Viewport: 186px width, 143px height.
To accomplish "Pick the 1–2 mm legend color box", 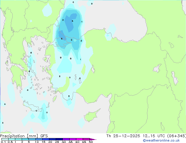I will tap(18, 139).
